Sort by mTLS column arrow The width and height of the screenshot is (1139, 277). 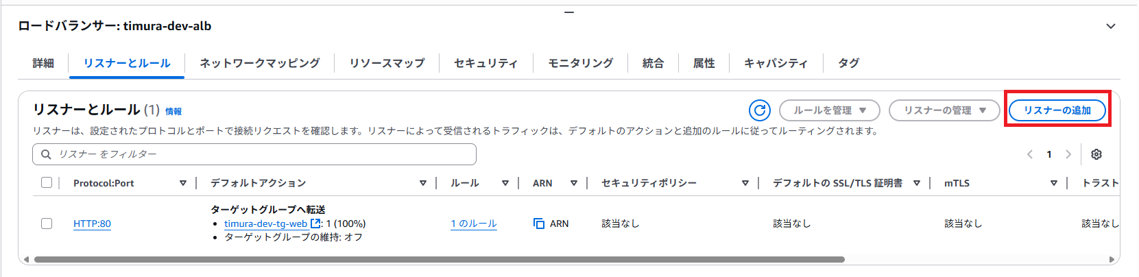[1054, 183]
